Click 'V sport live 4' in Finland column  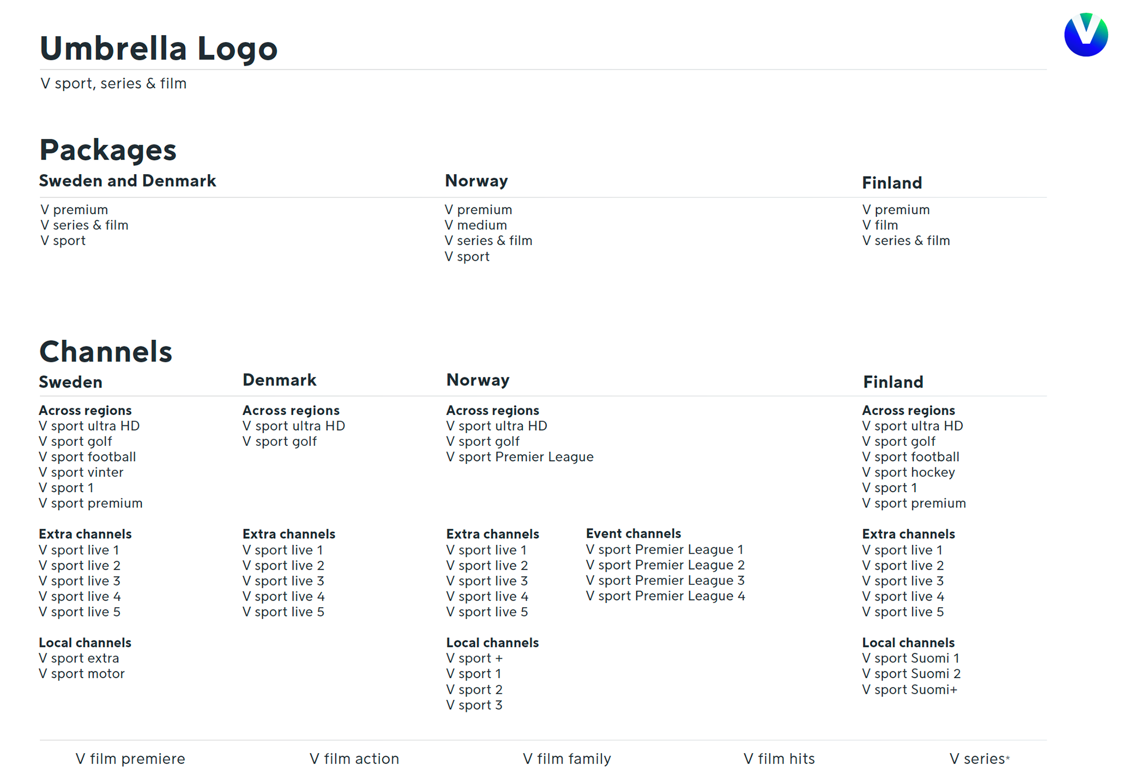(x=903, y=597)
